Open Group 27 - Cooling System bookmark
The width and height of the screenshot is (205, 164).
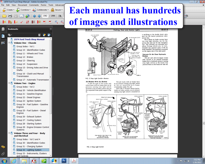tap(28, 120)
